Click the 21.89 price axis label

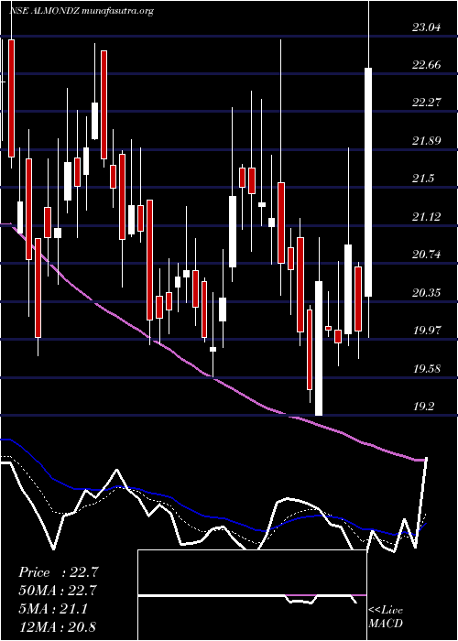[x=427, y=141]
